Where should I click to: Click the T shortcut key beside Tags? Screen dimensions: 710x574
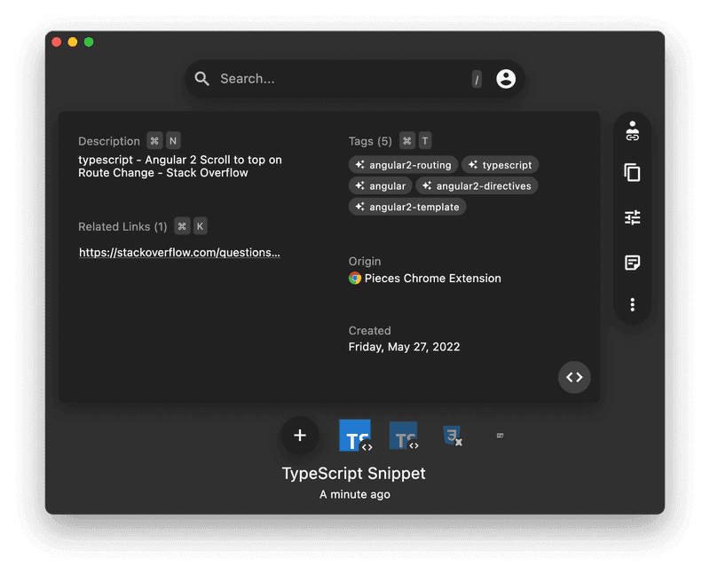[425, 141]
